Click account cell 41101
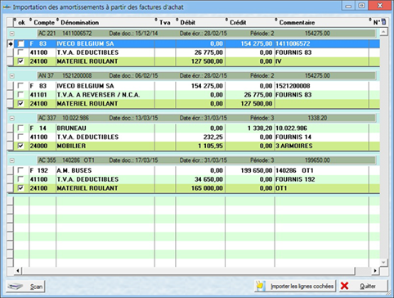 [x=43, y=95]
